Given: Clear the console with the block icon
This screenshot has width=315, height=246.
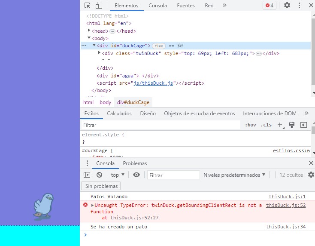Looking at the screenshot, I should click(99, 175).
